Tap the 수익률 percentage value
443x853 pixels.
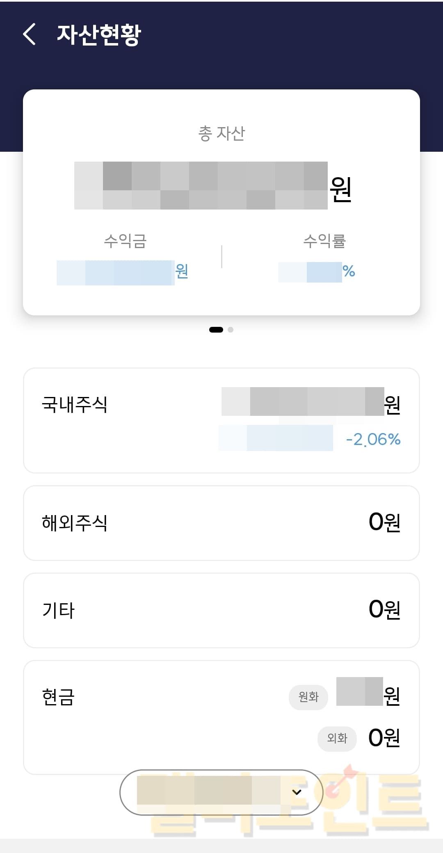[316, 272]
